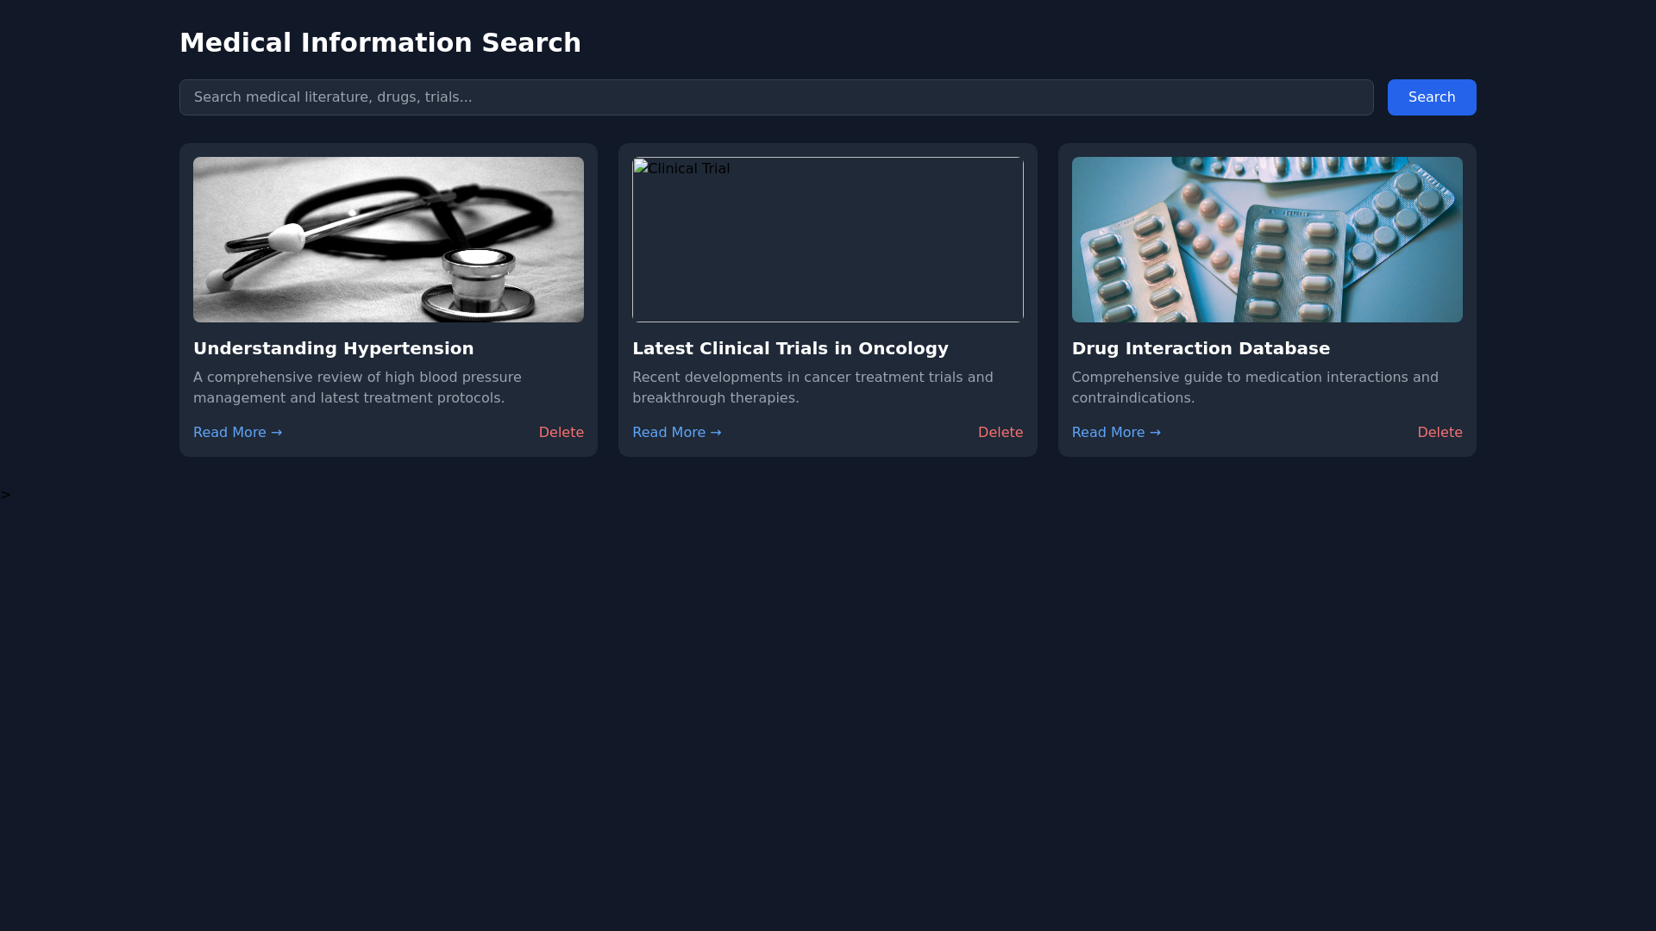
Task: Select the Drug Interaction Database title
Action: 1201,348
